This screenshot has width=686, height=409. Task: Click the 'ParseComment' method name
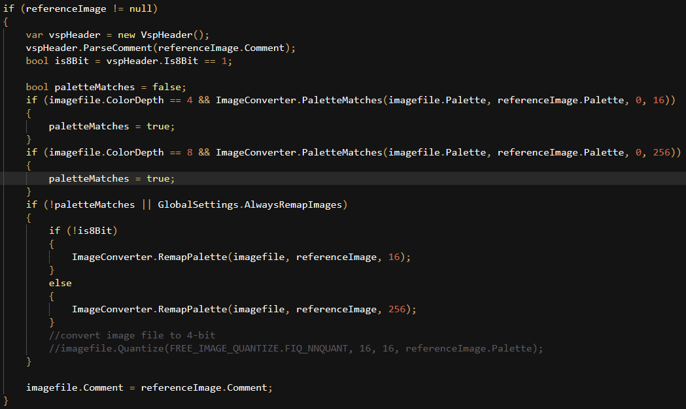pyautogui.click(x=118, y=48)
